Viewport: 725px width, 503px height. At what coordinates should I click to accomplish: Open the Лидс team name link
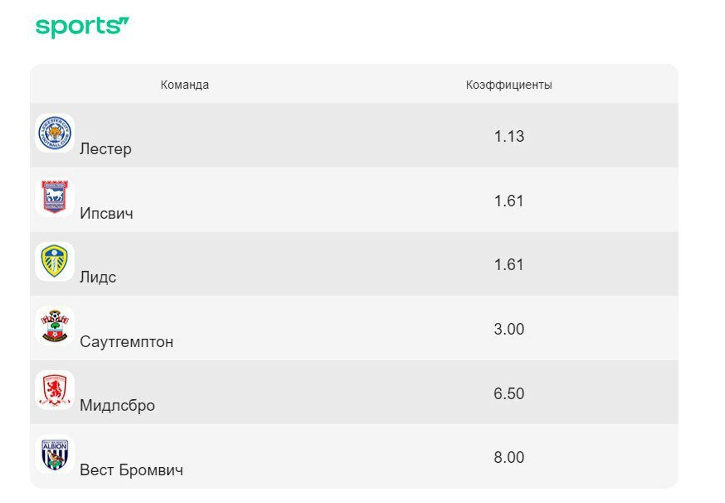coord(98,277)
